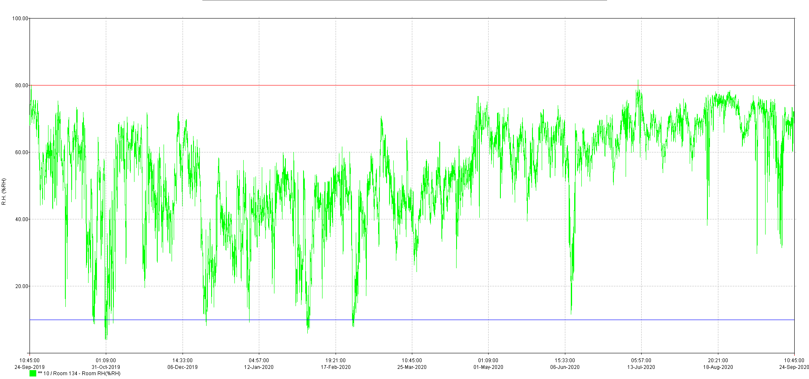Viewport: 809px width, 379px height.
Task: Click the 20:21:00 time label
Action: [x=718, y=360]
